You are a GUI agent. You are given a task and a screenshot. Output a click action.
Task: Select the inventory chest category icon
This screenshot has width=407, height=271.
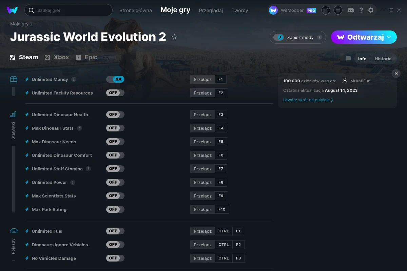14,79
